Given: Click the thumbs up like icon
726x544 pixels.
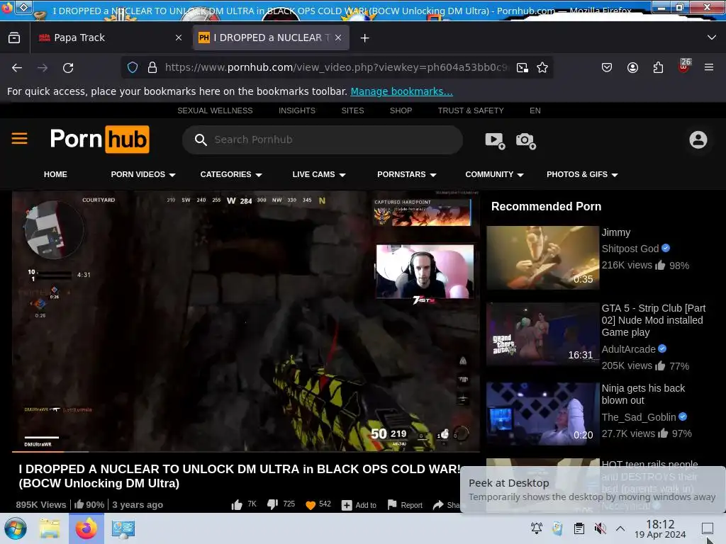Looking at the screenshot, I should (x=237, y=504).
